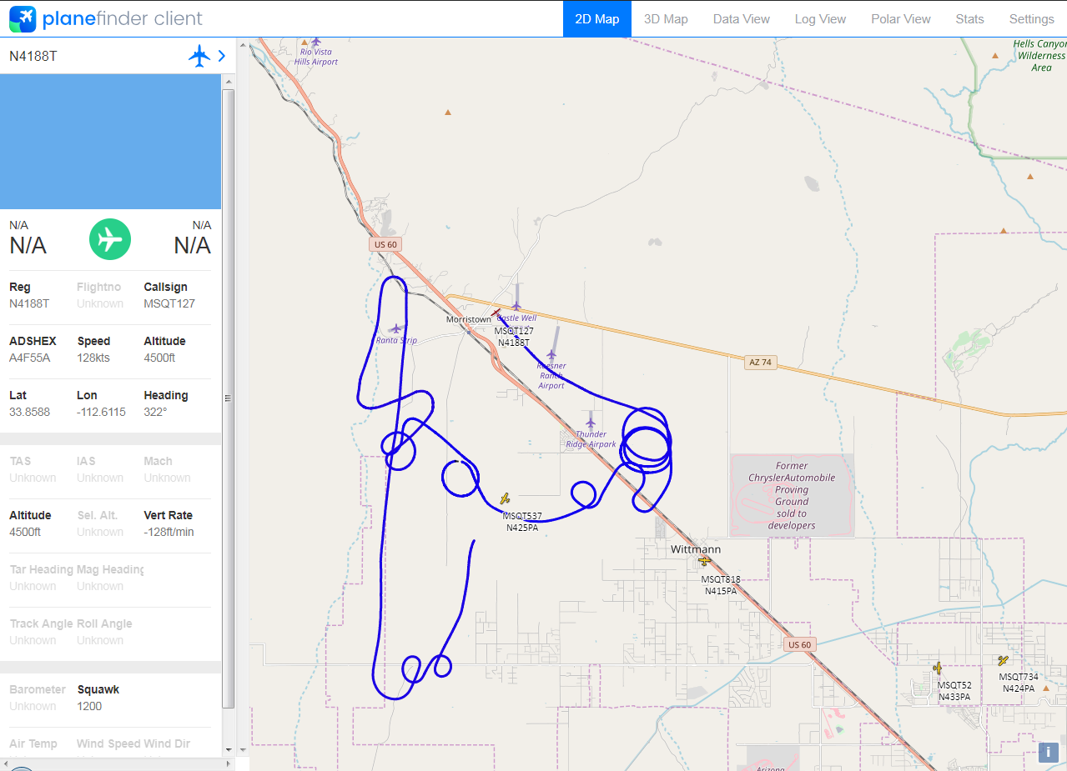Open the Settings tab
The height and width of the screenshot is (771, 1067).
[x=1031, y=18]
